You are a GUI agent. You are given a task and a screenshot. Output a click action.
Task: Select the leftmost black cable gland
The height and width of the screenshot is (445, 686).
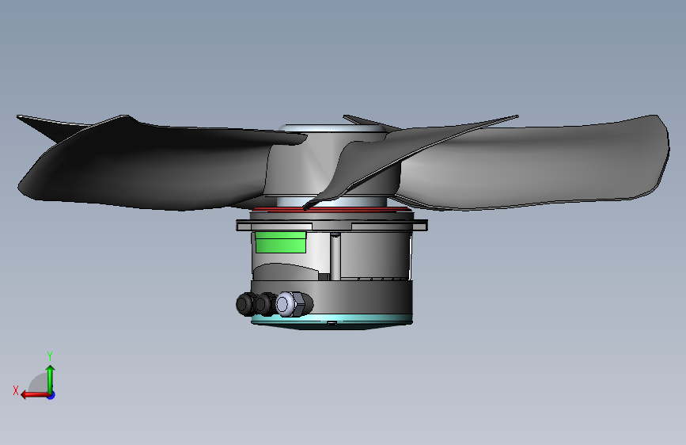[245, 303]
